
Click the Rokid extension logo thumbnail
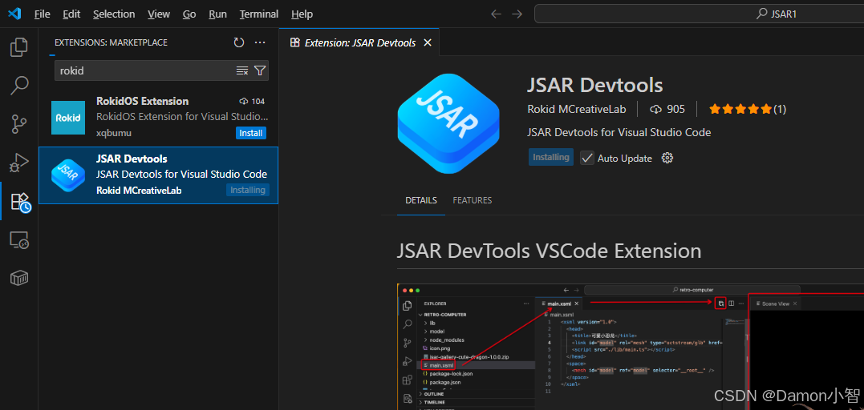pos(68,118)
